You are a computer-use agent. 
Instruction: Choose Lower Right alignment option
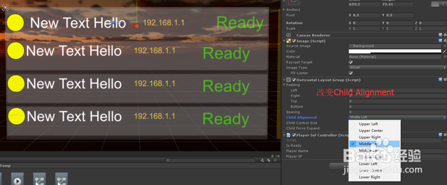point(370,177)
